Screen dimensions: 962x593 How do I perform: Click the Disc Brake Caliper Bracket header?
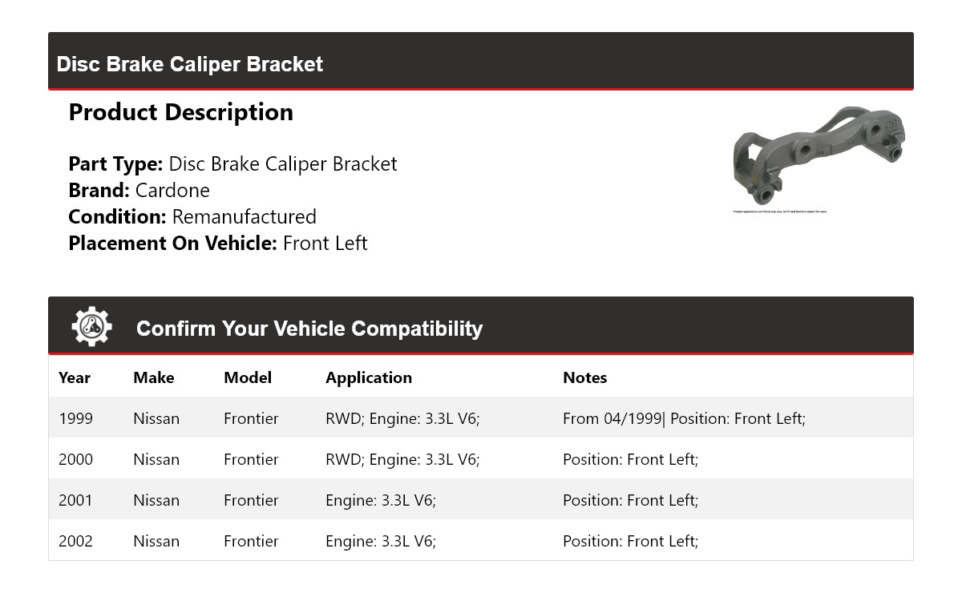click(x=190, y=64)
